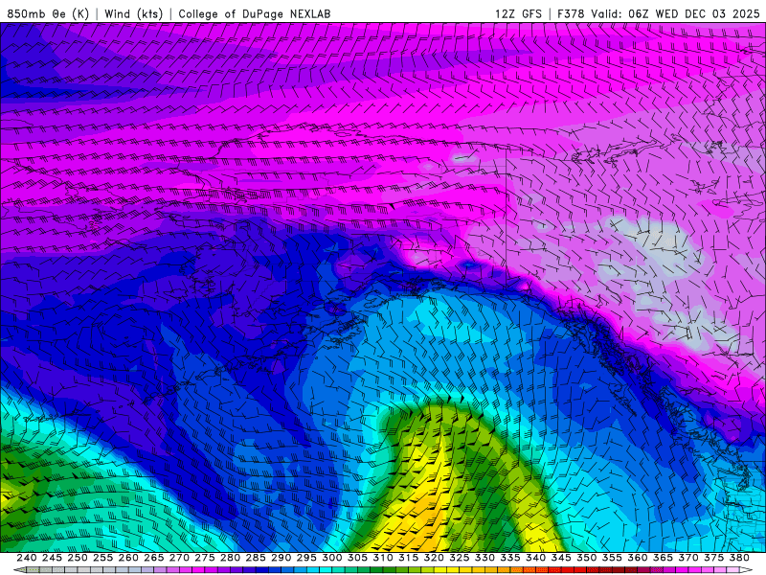
Task: Select the 360 value on color scale
Action: (638, 558)
